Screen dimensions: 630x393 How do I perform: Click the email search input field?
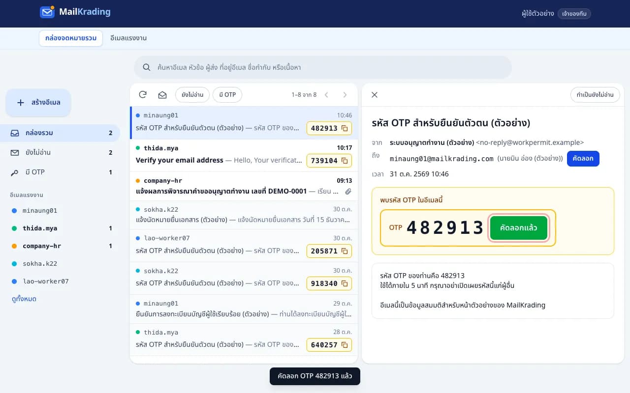323,67
